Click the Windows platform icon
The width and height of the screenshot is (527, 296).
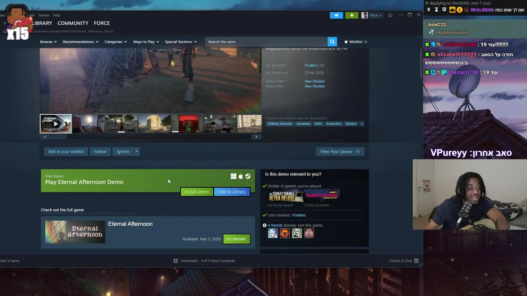[233, 176]
